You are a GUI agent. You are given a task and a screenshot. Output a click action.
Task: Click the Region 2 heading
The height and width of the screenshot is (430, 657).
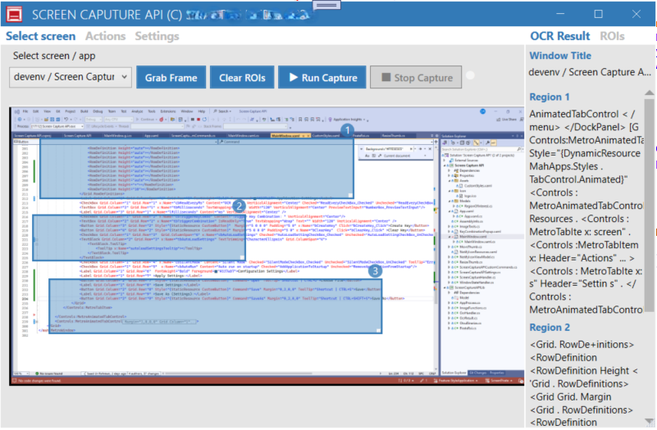pos(550,328)
